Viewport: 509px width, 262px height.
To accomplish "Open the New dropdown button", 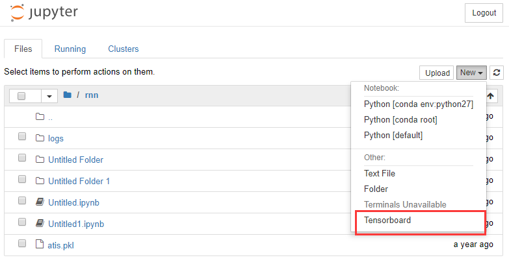I will point(471,73).
